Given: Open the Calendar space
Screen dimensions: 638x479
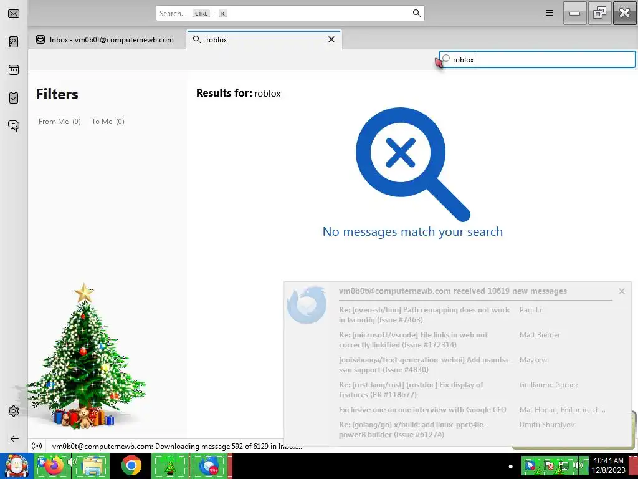Looking at the screenshot, I should 14,70.
